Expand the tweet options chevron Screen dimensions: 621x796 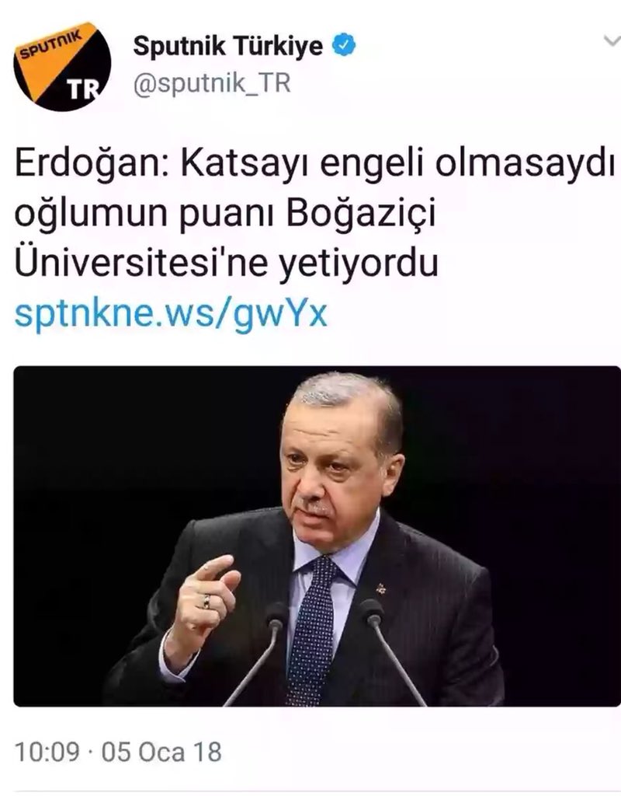click(x=613, y=41)
